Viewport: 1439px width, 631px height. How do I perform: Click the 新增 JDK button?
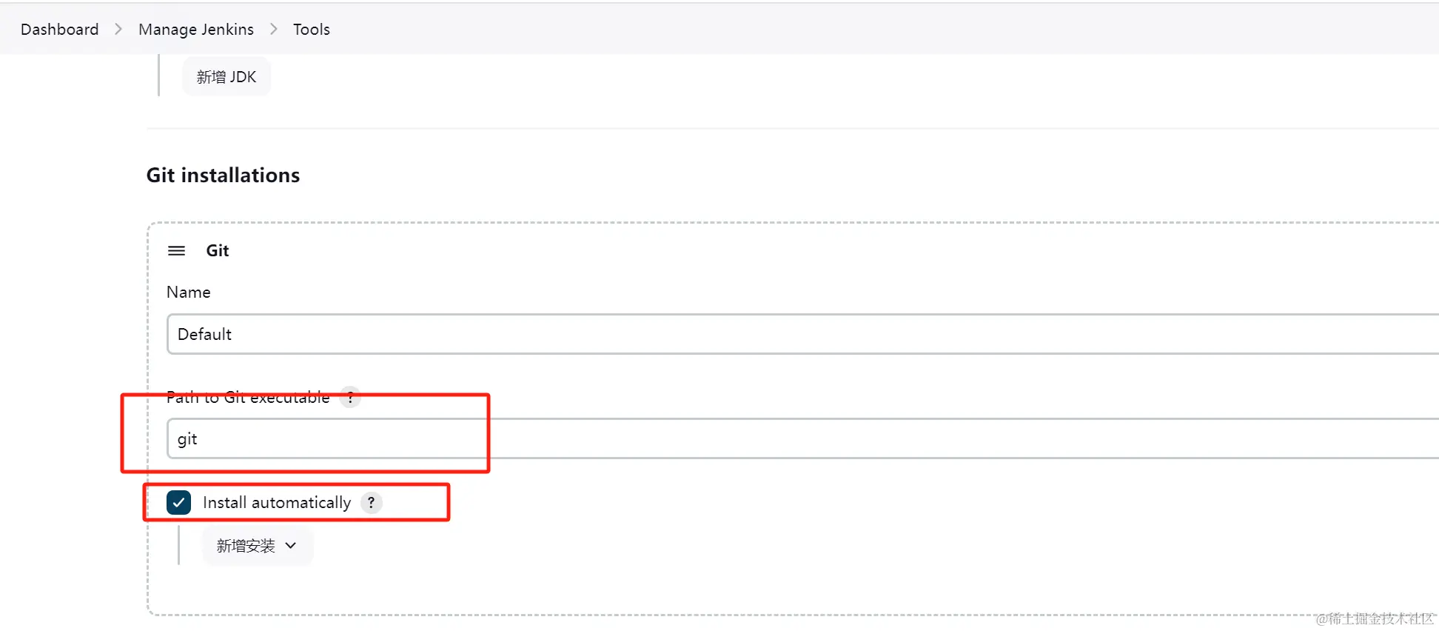coord(227,77)
